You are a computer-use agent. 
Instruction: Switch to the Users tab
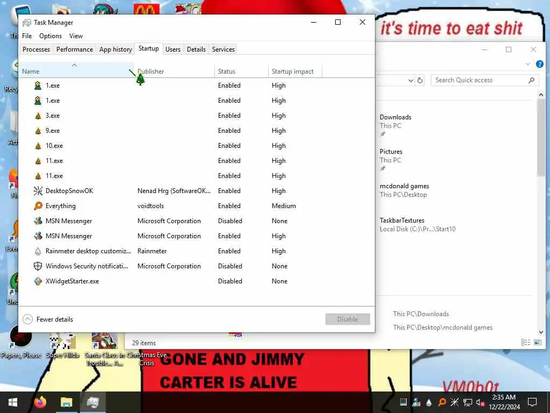coord(173,49)
